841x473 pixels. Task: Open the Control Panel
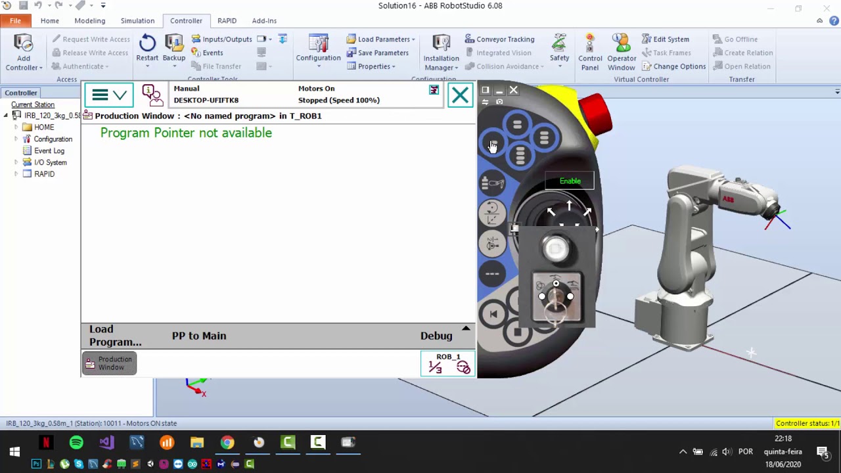590,53
